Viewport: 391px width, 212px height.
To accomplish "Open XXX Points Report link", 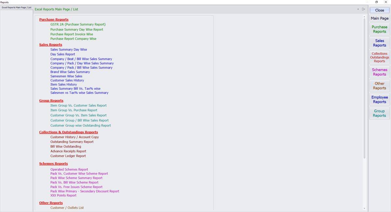I will click(x=63, y=195).
